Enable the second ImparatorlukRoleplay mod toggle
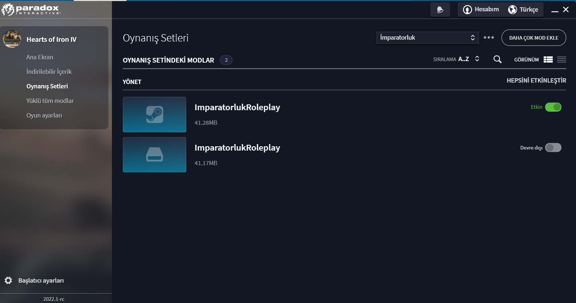 coord(553,148)
